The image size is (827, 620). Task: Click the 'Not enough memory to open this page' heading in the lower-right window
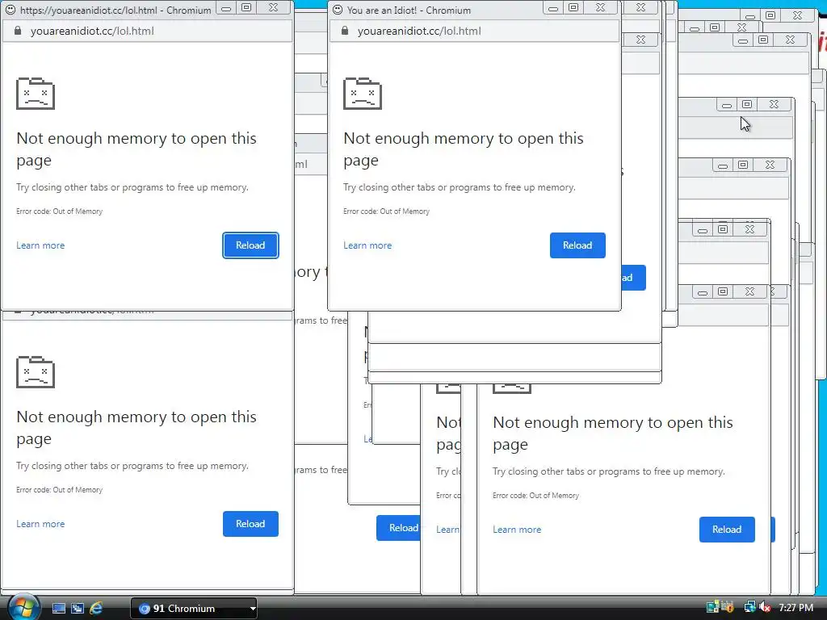pyautogui.click(x=613, y=433)
